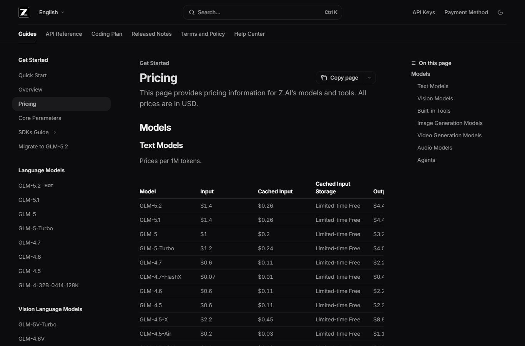Click the $0.07 input price cell
525x346 pixels.
(x=208, y=277)
